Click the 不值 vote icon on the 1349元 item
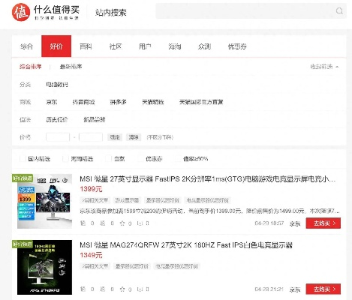Screen dimensions: 352x300 coord(103,289)
